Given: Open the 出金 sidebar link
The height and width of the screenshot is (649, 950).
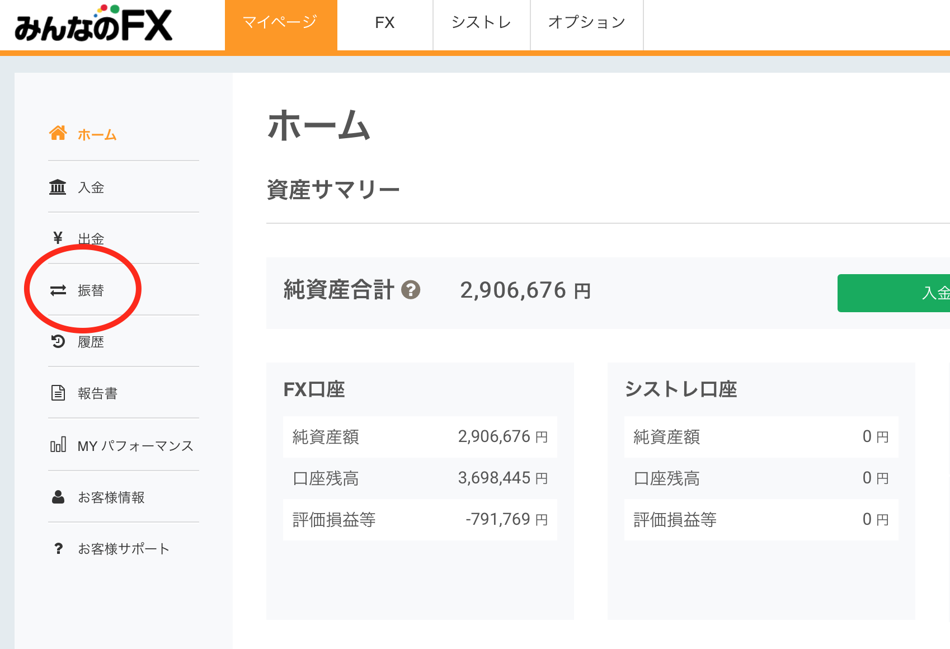Looking at the screenshot, I should [91, 239].
